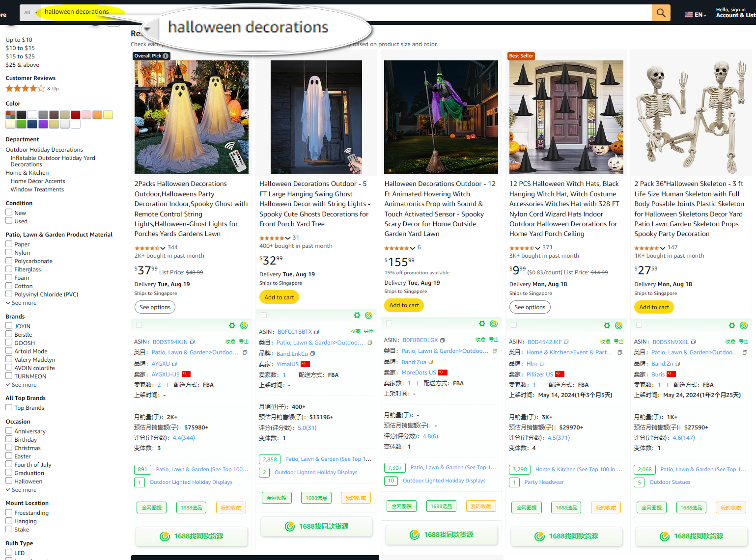Add the $32.99 swing ghost to cart
Screen dimensions: 756x560
[x=279, y=297]
